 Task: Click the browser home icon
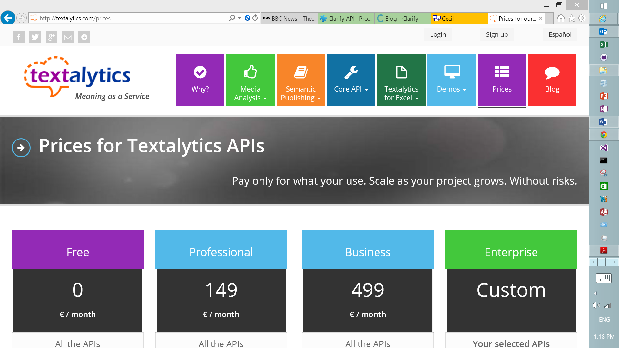[561, 18]
